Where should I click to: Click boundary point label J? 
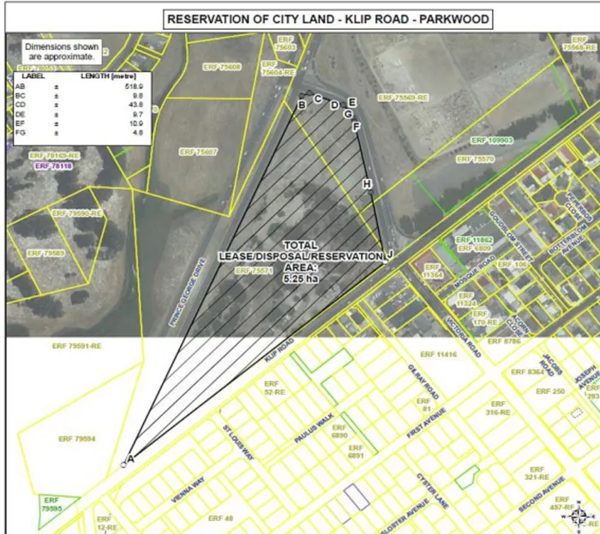pos(390,254)
